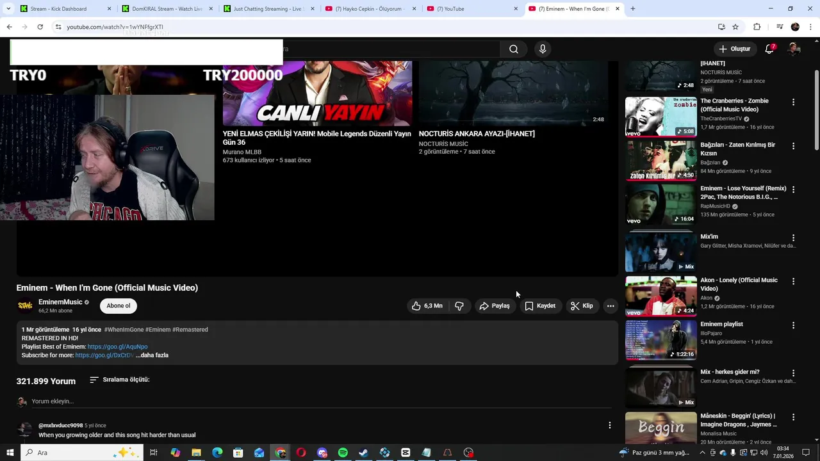Open Windows Start menu

tap(10, 453)
